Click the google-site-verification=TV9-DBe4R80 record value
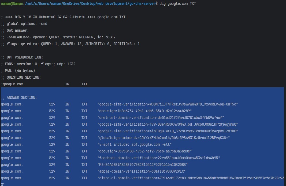The width and height of the screenshot is (286, 186). 168,125
